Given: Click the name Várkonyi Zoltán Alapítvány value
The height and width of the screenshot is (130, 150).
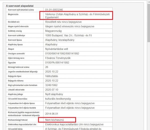Looking at the screenshot, I should coord(77,16).
